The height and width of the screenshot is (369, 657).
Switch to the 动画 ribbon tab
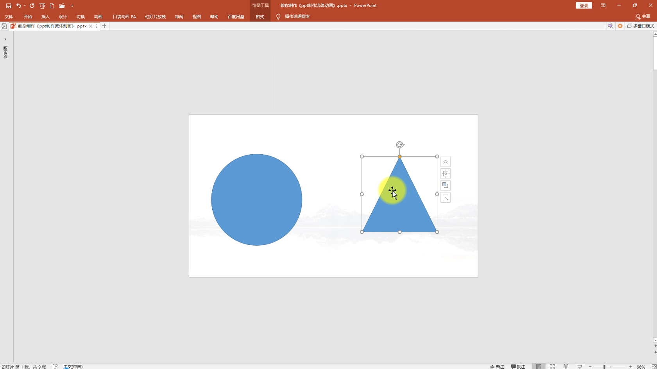click(x=98, y=16)
